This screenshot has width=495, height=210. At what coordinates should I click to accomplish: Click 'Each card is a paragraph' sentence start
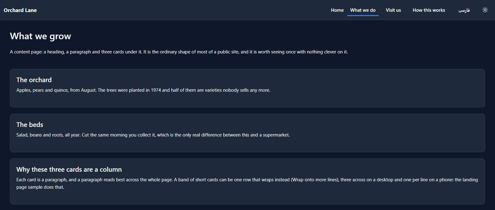[41, 180]
